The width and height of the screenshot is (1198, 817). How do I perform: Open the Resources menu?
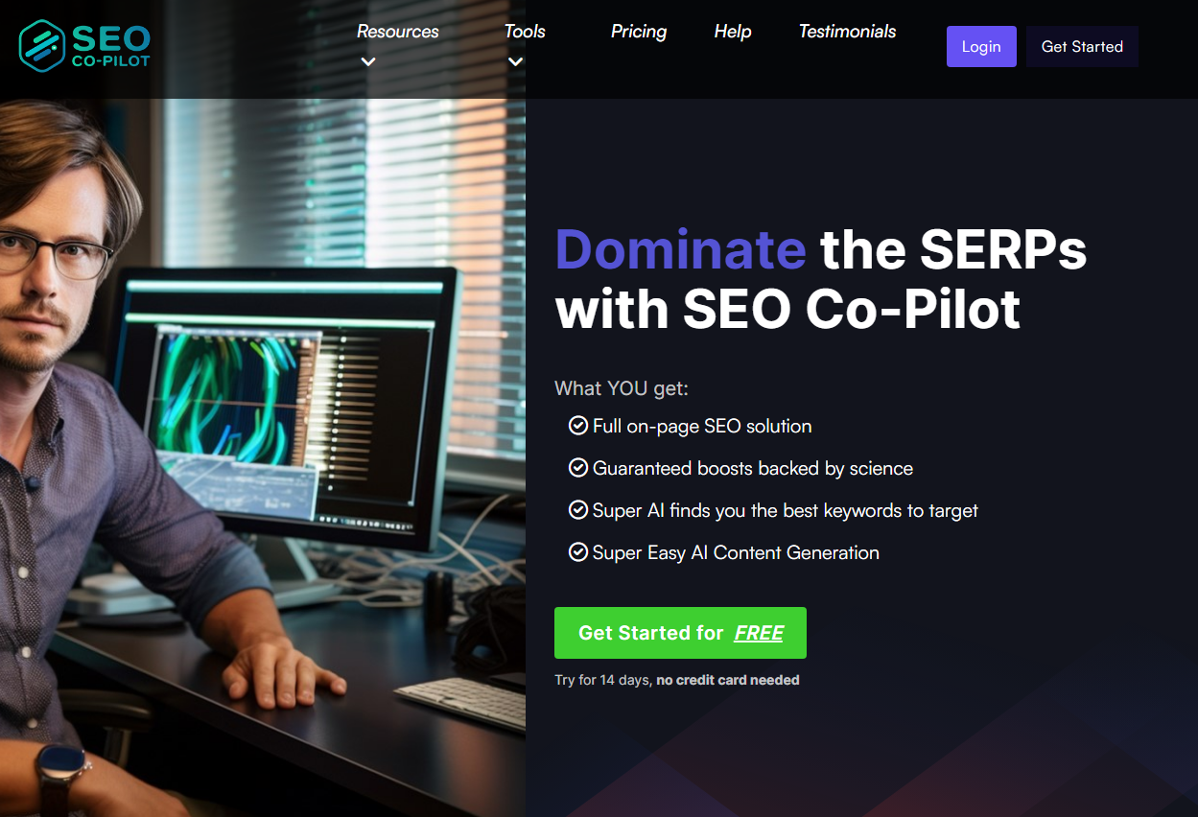tap(397, 32)
